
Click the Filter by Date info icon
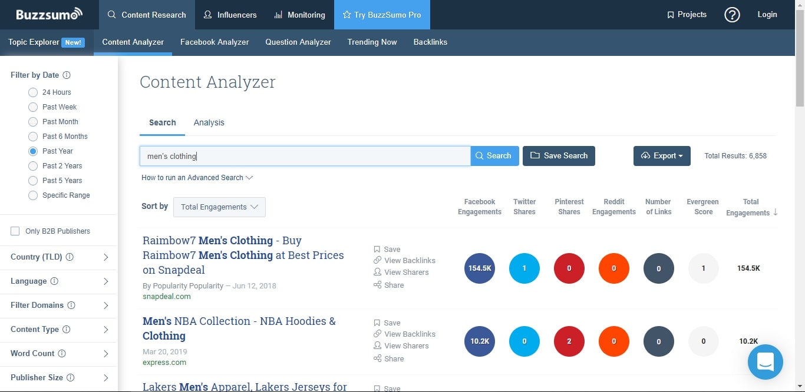(67, 75)
